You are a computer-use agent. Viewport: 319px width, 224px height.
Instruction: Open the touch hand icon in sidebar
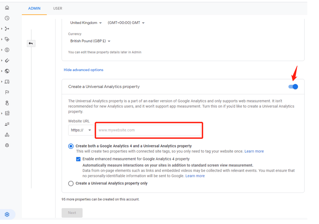click(7, 103)
